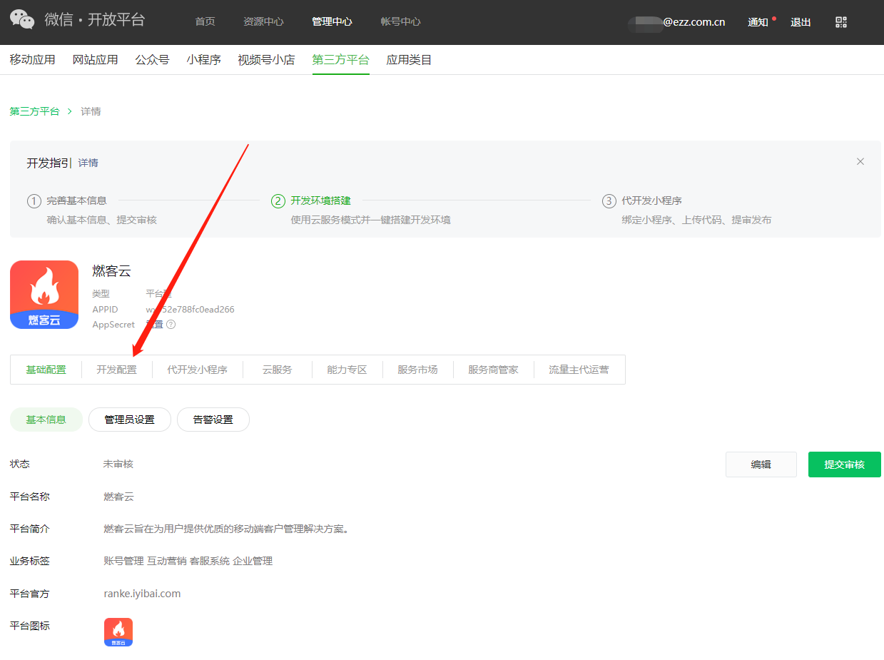884x660 pixels.
Task: Select the 代开发小程序 tab
Action: (198, 370)
